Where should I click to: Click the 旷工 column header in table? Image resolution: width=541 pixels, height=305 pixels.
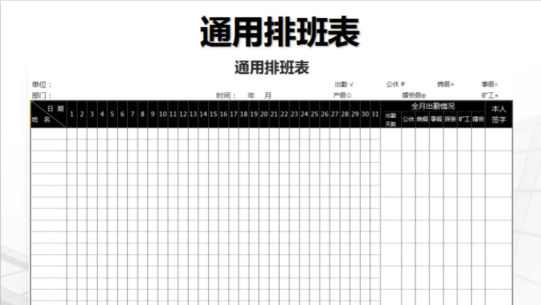click(x=464, y=119)
